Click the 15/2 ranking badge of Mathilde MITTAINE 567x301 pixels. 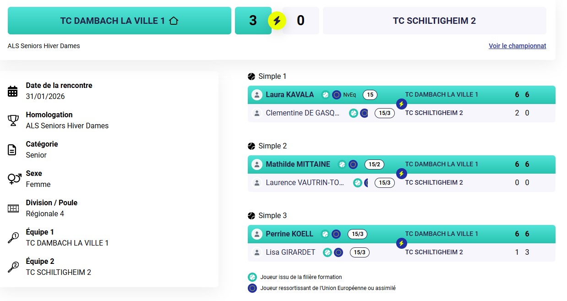point(375,164)
